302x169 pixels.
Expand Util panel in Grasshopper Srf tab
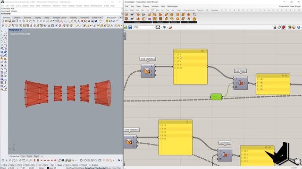coord(189,22)
